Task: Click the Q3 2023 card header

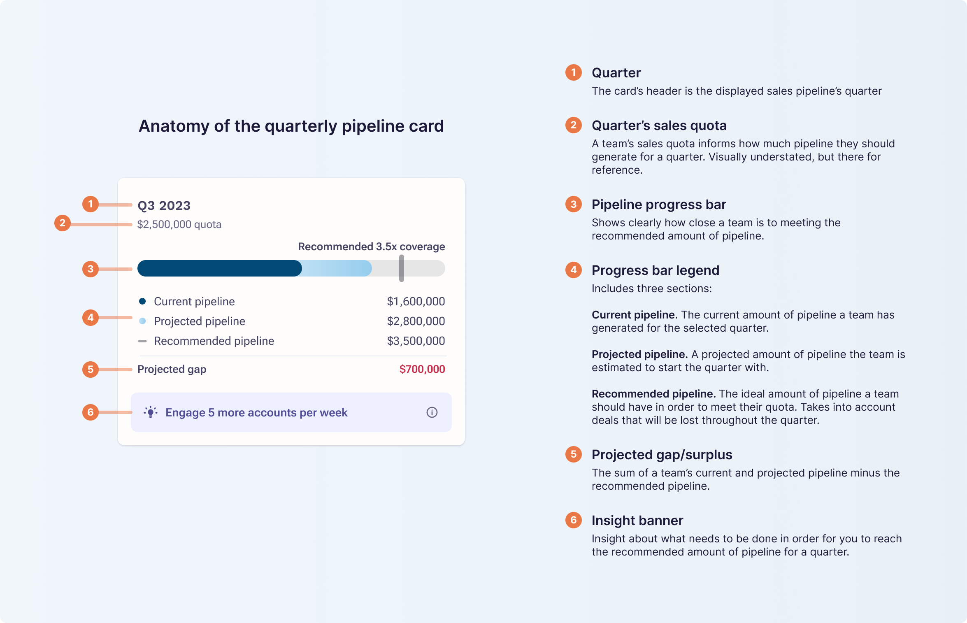Action: coord(164,205)
